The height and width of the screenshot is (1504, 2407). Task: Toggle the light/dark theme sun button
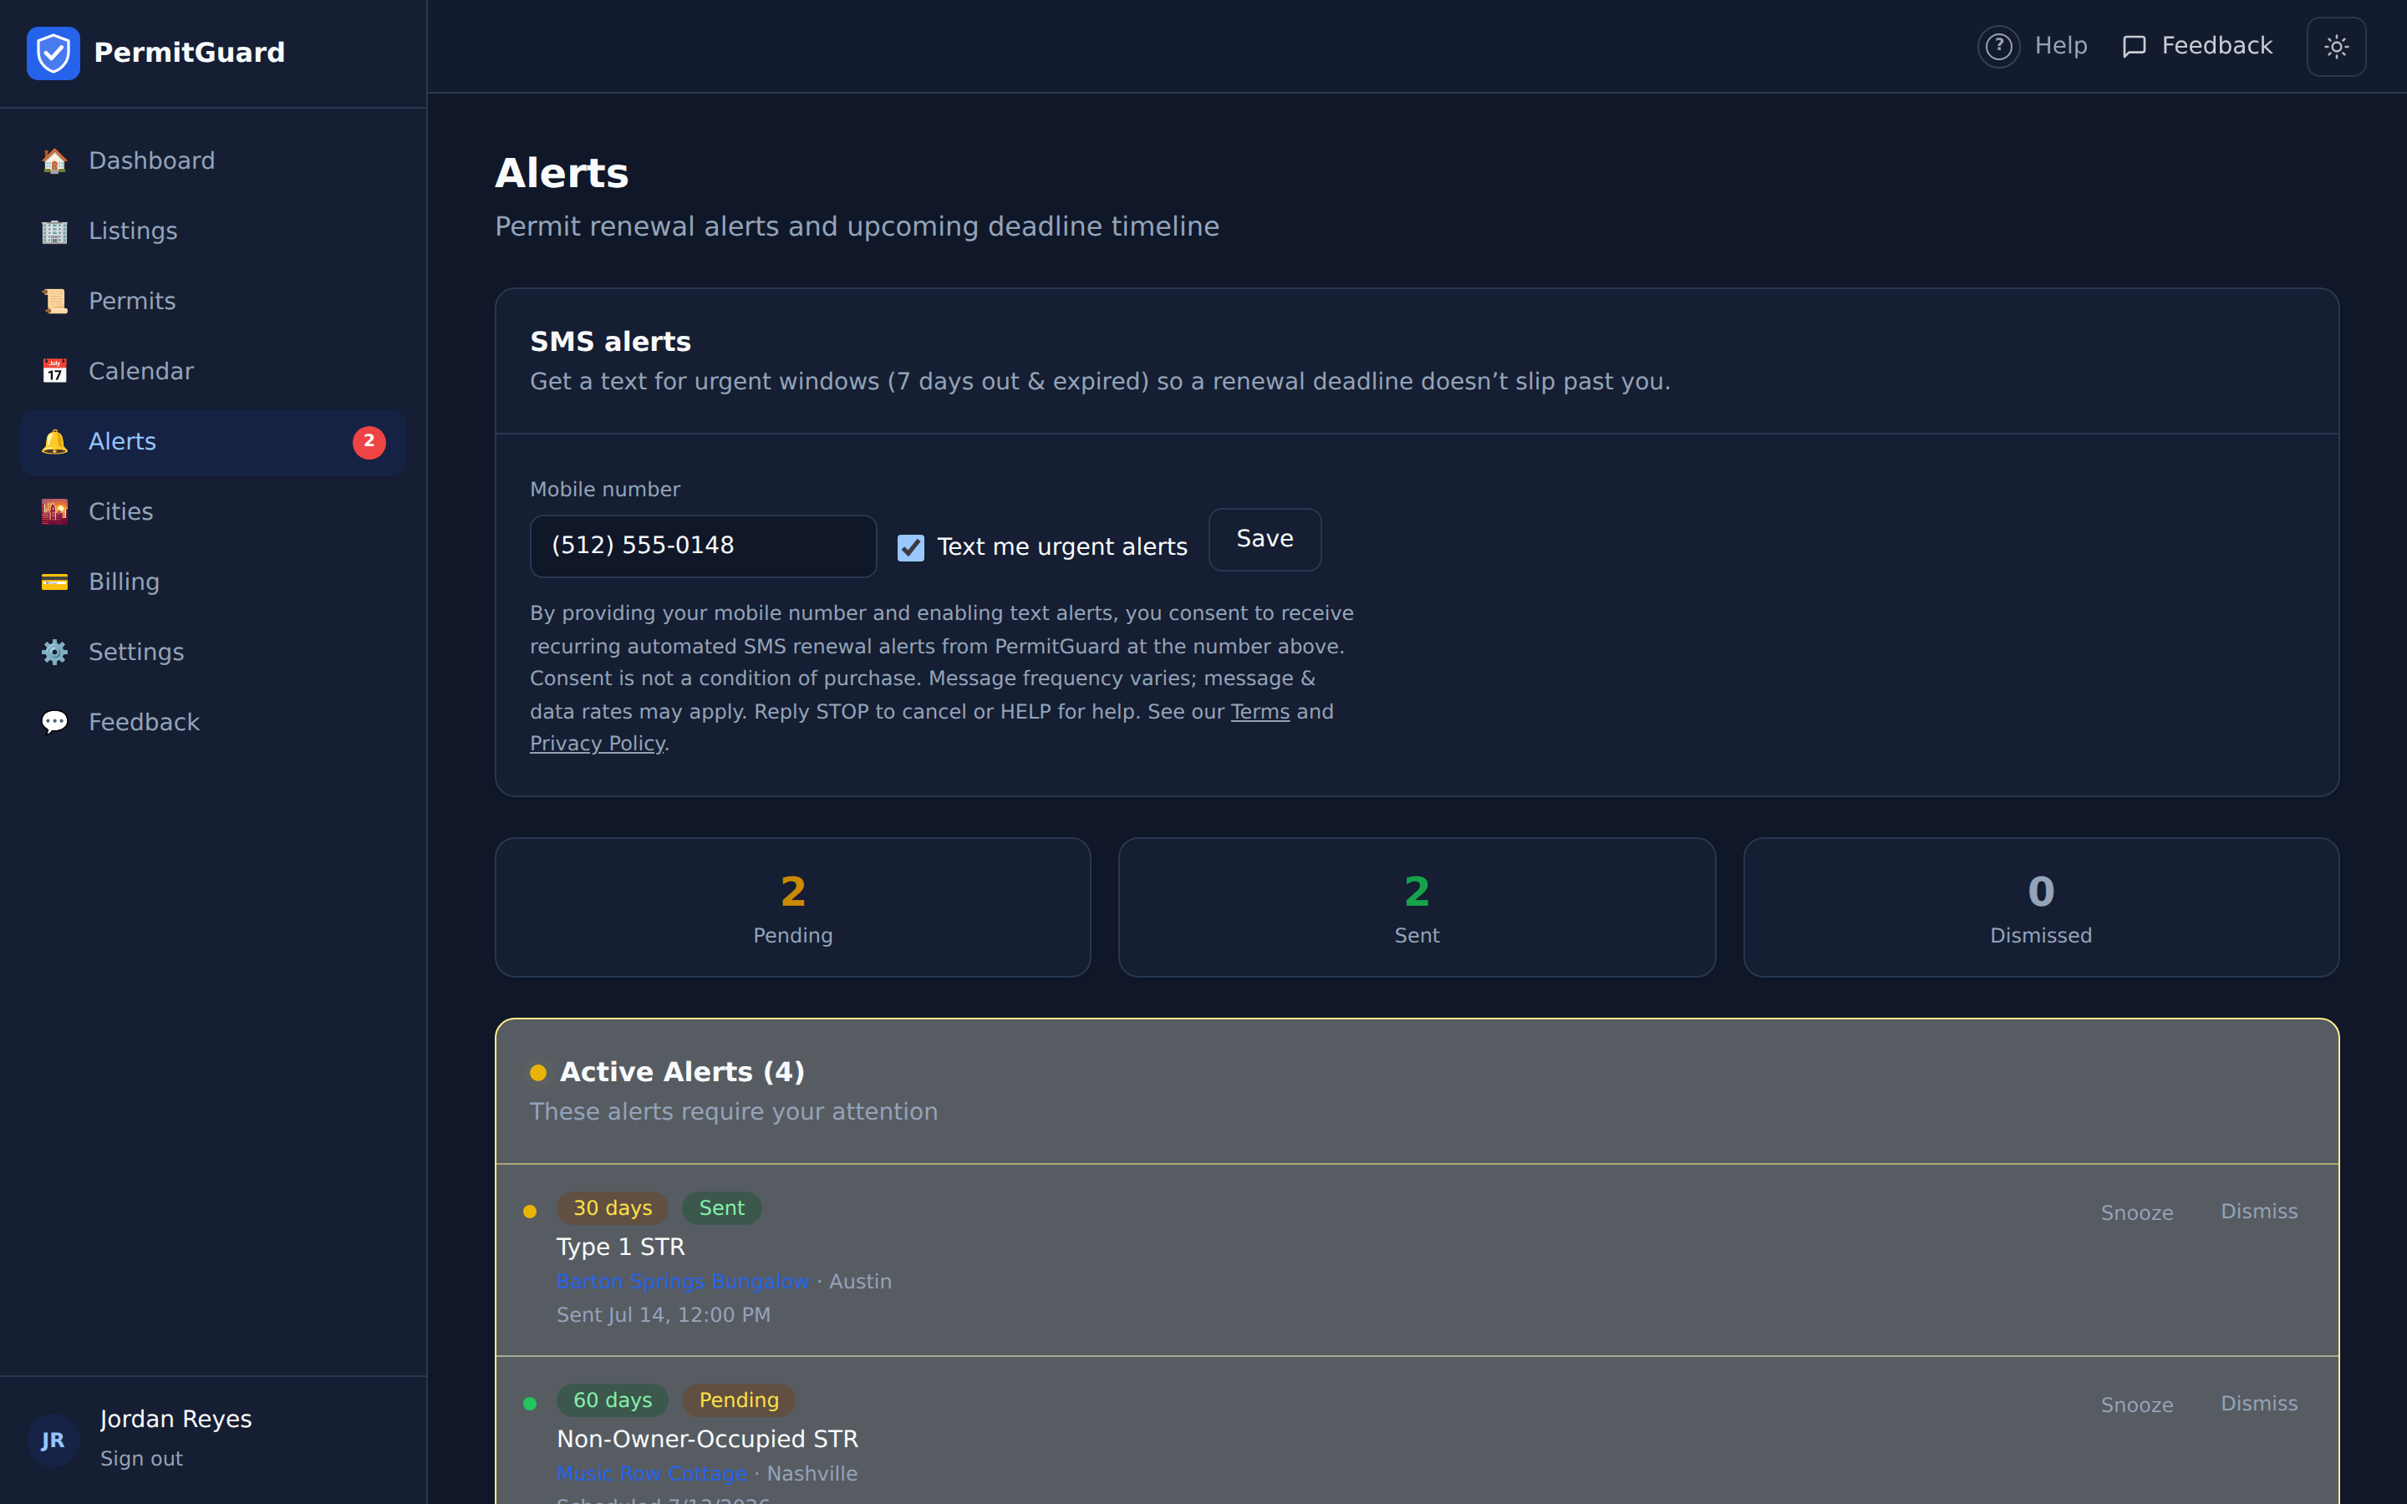coord(2337,47)
